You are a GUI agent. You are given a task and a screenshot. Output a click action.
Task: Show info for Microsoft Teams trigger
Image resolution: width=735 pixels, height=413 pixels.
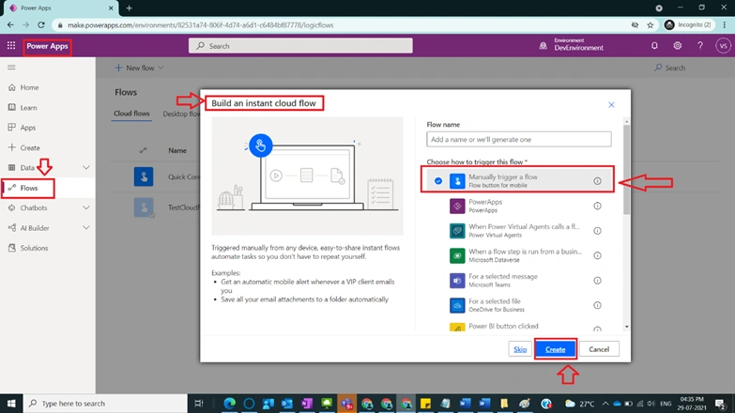(x=597, y=281)
